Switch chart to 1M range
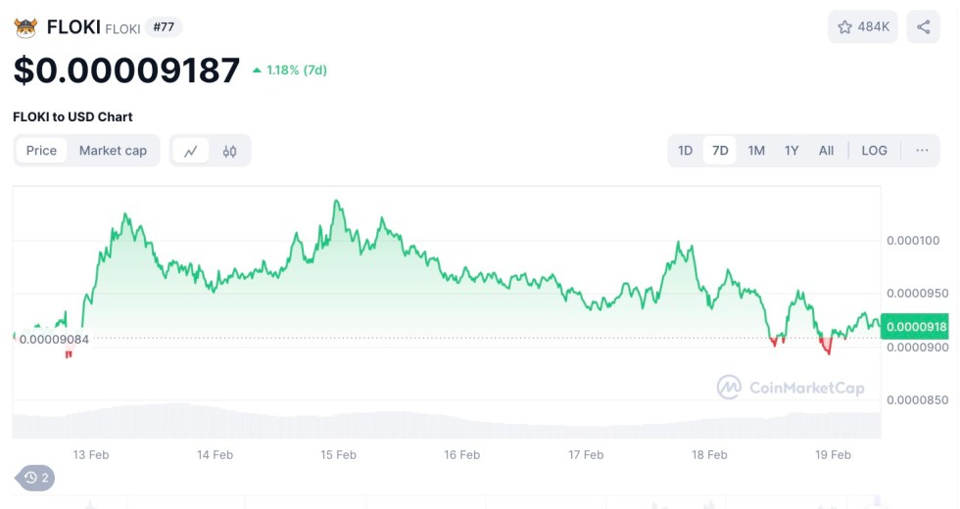 coord(756,151)
